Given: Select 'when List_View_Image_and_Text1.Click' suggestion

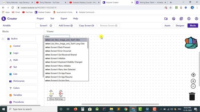Looking at the screenshot, I should click(66, 40).
